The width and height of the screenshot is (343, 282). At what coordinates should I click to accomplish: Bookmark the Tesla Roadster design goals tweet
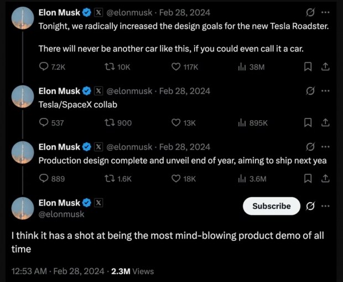tap(309, 67)
